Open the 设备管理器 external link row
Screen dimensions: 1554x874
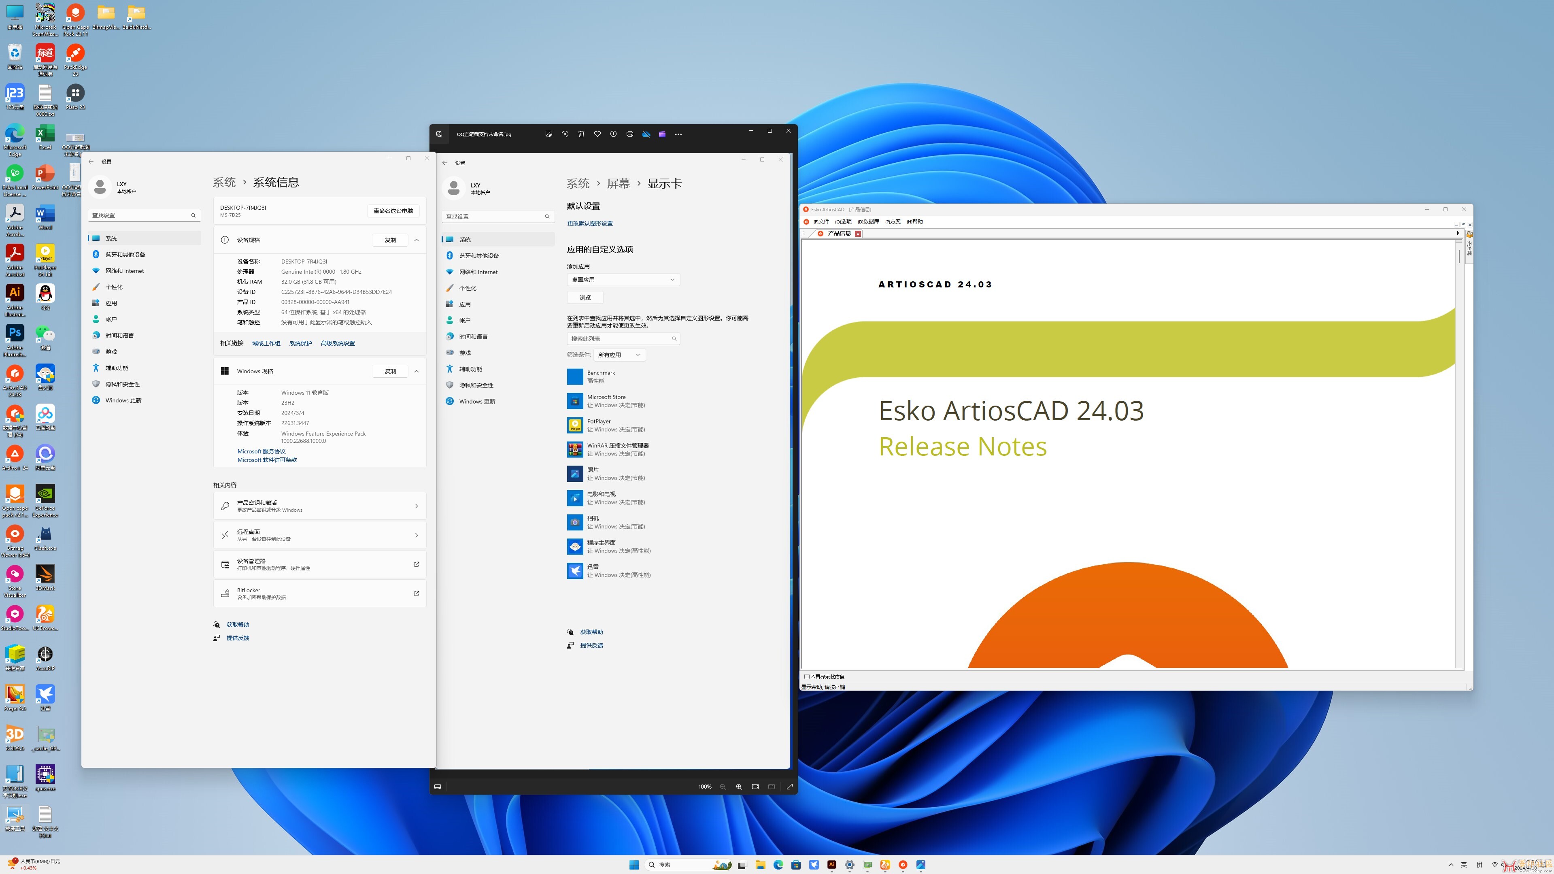[320, 565]
